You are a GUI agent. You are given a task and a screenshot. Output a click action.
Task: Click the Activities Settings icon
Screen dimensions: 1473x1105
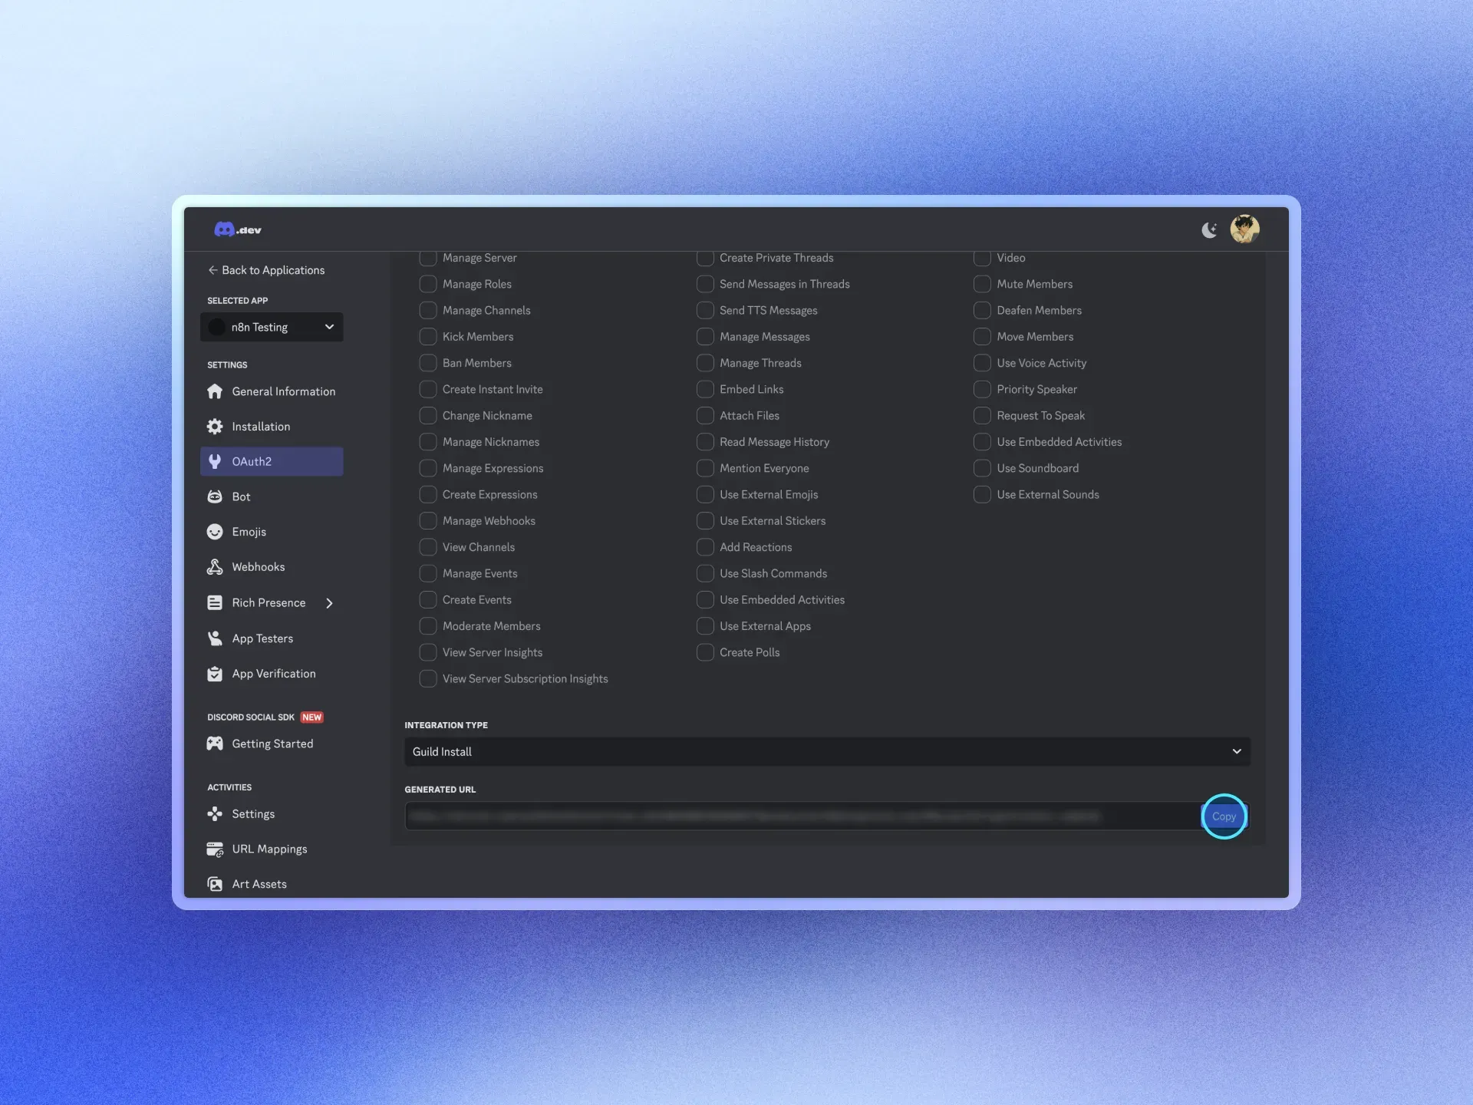click(x=215, y=814)
